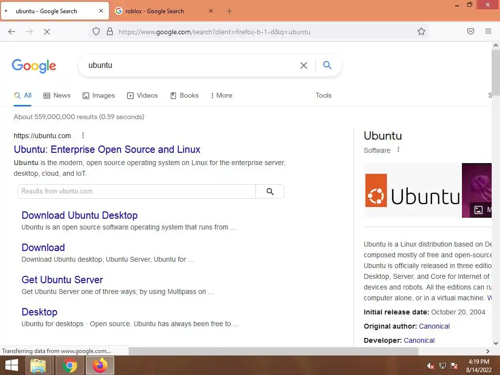The width and height of the screenshot is (500, 375).
Task: Open the network tray icon
Action: 442,366
